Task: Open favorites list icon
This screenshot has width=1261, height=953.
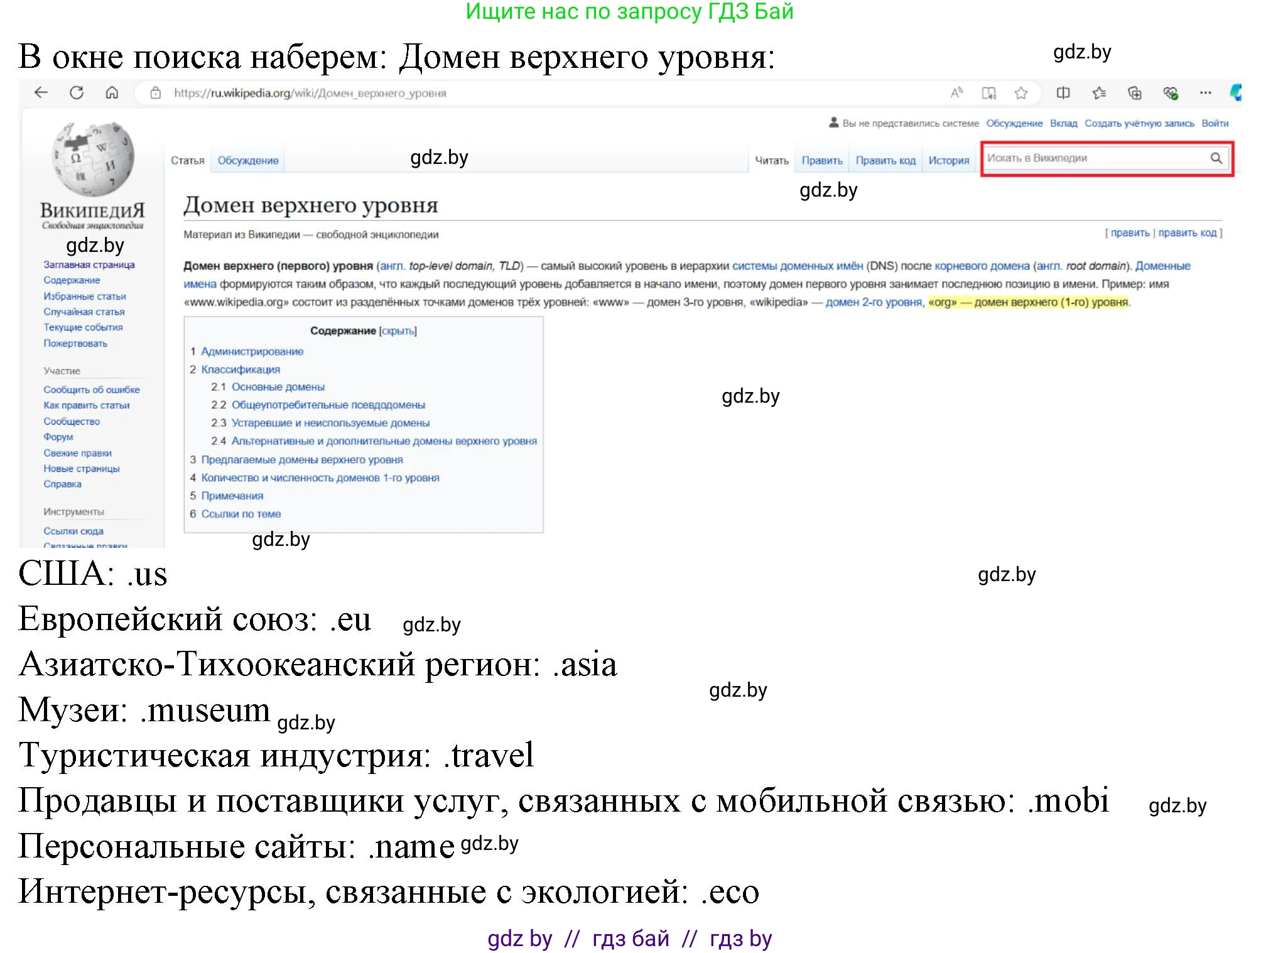Action: [x=1099, y=93]
